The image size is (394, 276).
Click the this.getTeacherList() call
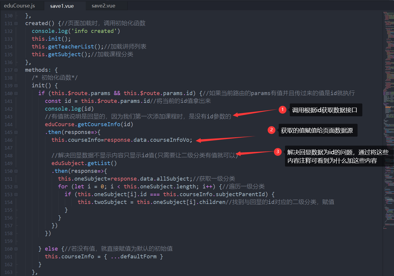[x=68, y=47]
